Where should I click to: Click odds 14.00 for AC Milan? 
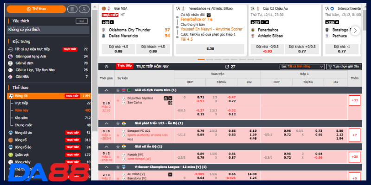[x=252, y=174]
